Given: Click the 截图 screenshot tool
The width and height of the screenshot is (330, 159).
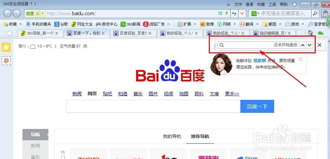Looking at the screenshot, I should coord(269,24).
